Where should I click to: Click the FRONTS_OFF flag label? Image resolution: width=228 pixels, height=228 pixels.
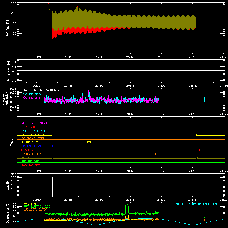(30, 161)
